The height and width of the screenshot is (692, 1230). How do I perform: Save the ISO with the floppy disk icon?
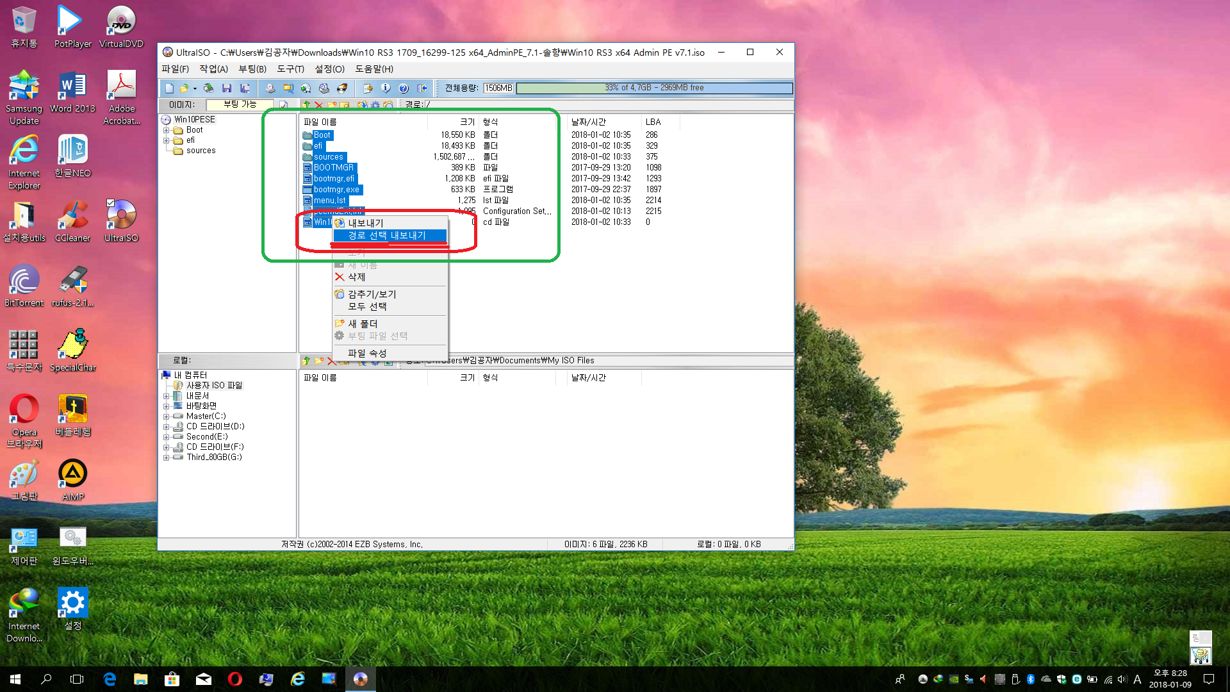coord(226,88)
